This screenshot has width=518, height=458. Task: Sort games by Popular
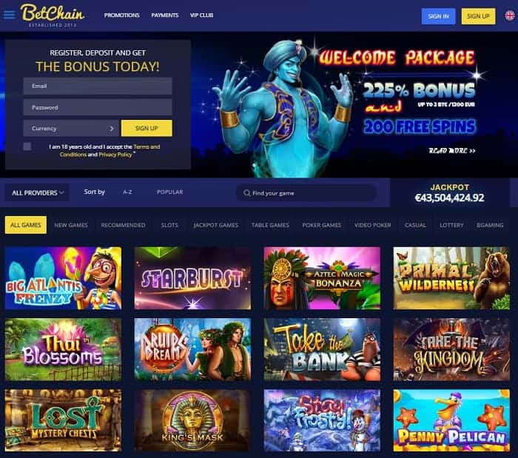pos(169,192)
